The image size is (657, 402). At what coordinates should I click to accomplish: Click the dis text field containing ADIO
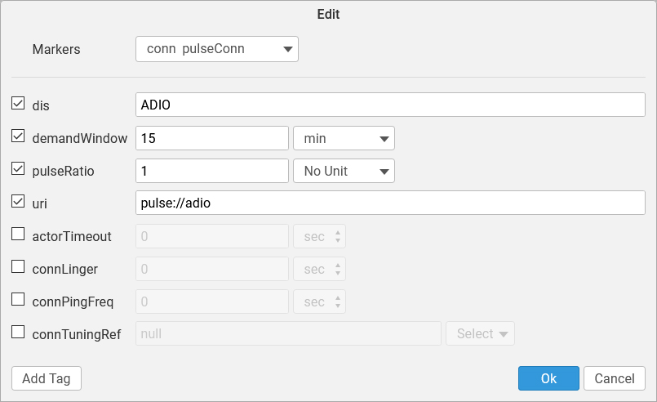pyautogui.click(x=390, y=105)
